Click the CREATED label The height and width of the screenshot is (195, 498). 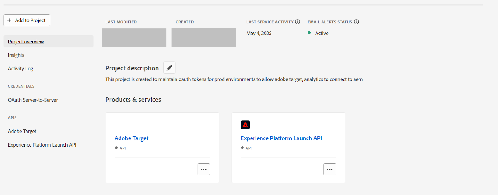tap(185, 22)
